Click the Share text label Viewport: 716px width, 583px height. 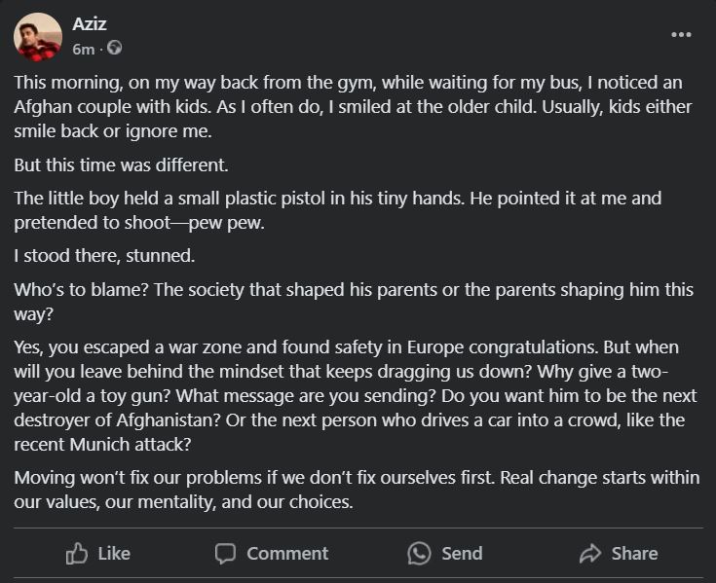coord(634,554)
